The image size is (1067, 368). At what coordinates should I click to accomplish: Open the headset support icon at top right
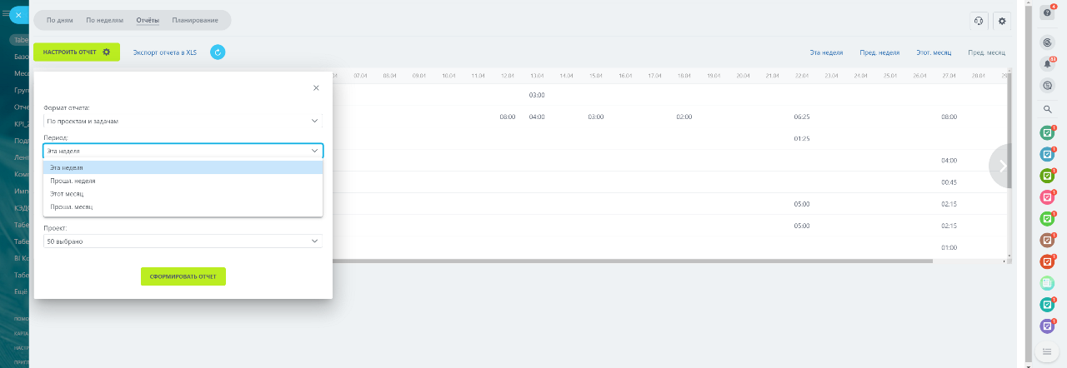point(979,22)
